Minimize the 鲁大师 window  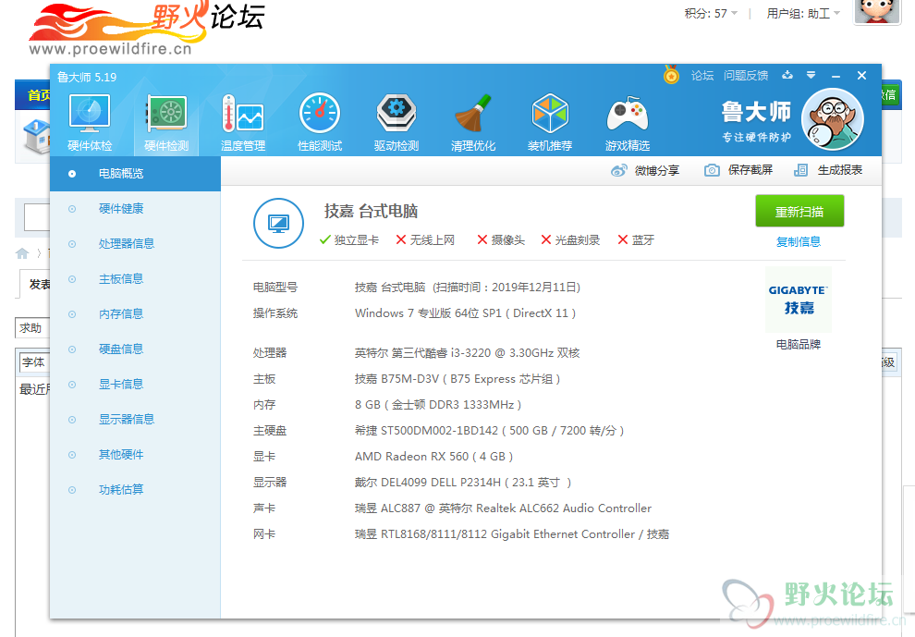[x=836, y=75]
